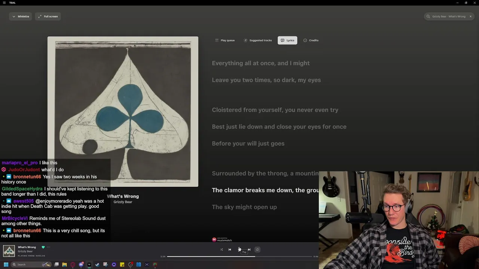
Task: Click the Full screen expand arrows icon
Action: 40,16
